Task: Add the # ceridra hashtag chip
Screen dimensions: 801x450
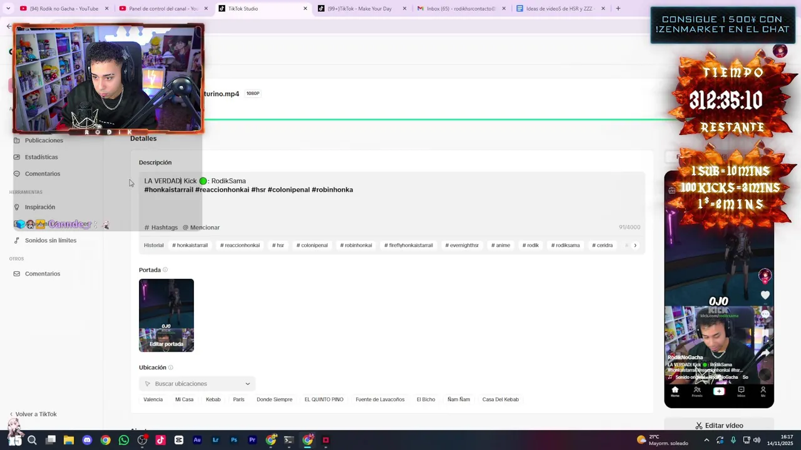Action: (x=603, y=246)
